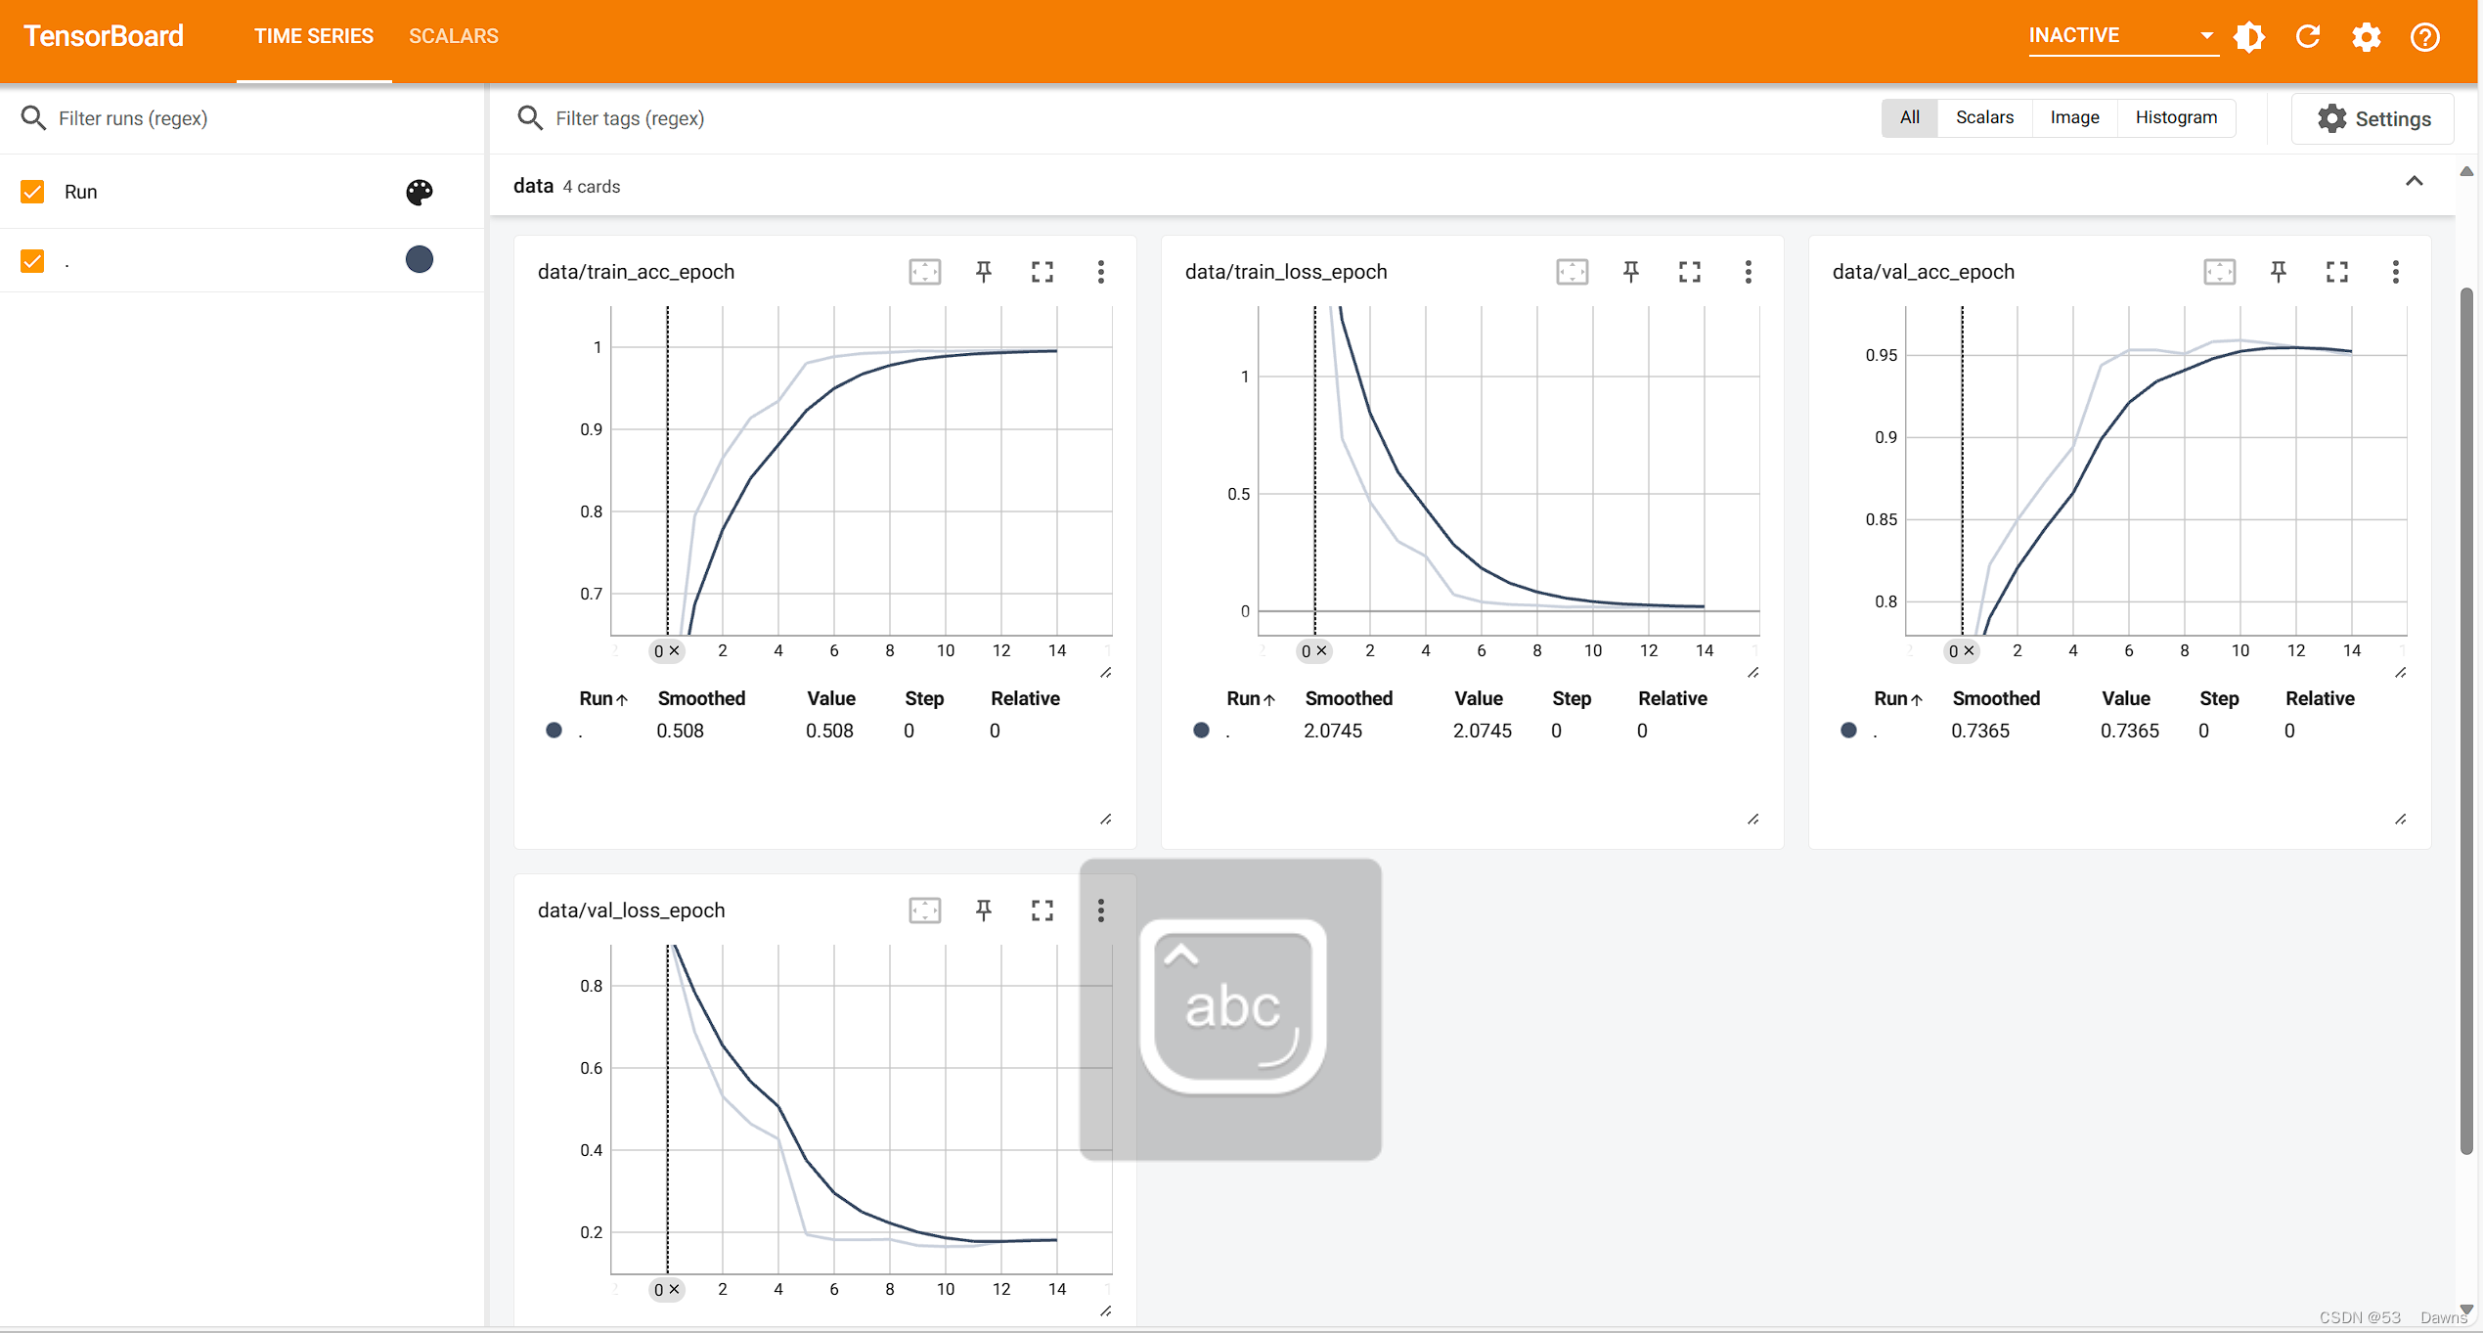Open the gear settings icon in header
The width and height of the screenshot is (2483, 1333).
2367,37
